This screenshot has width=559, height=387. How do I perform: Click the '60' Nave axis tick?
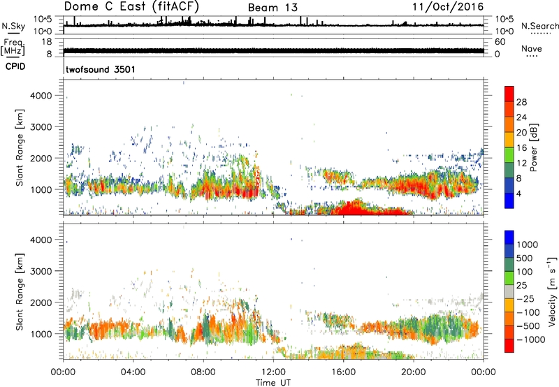pos(500,42)
